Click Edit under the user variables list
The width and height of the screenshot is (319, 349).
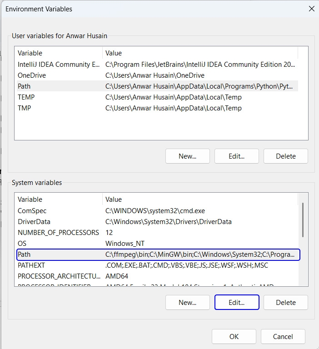click(x=236, y=156)
